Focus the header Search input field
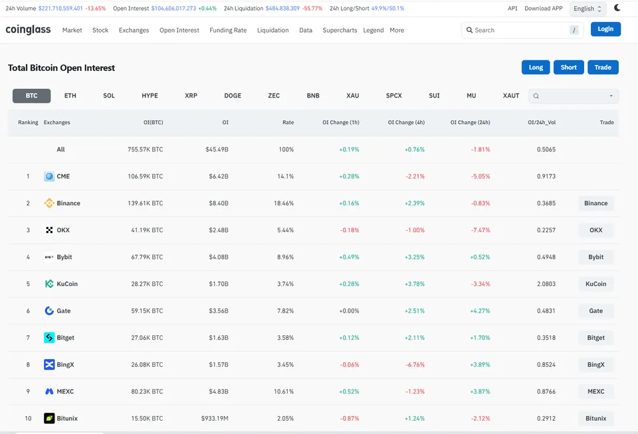Image resolution: width=638 pixels, height=434 pixels. click(522, 30)
